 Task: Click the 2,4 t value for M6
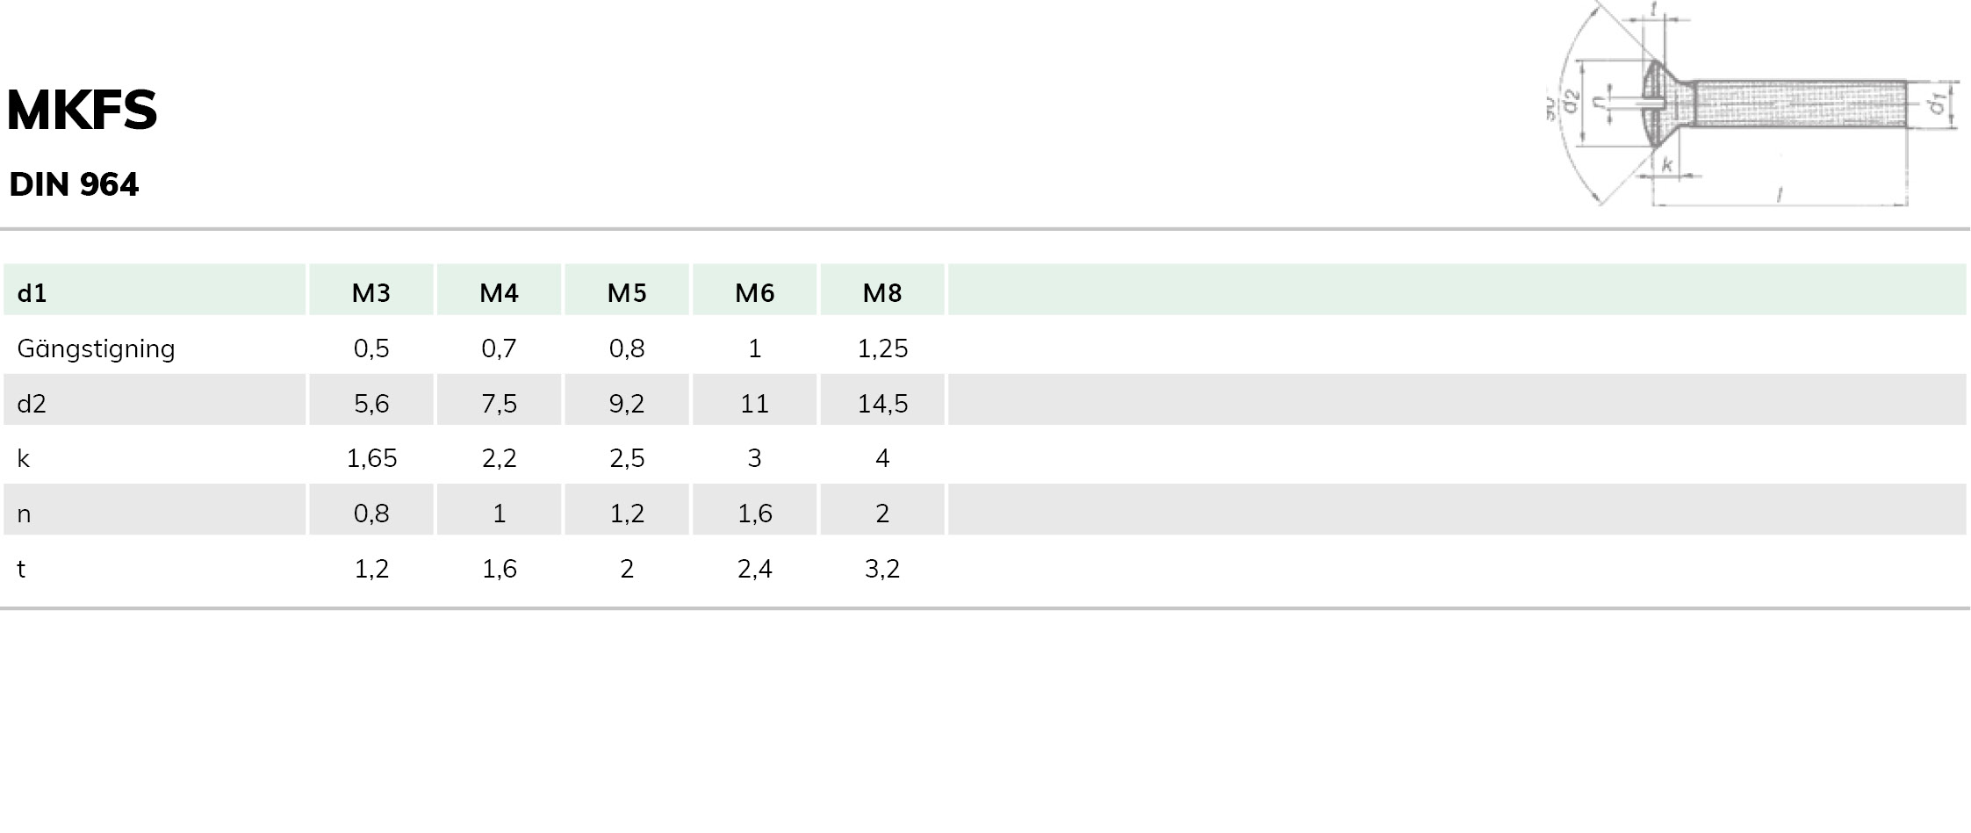coord(754,569)
